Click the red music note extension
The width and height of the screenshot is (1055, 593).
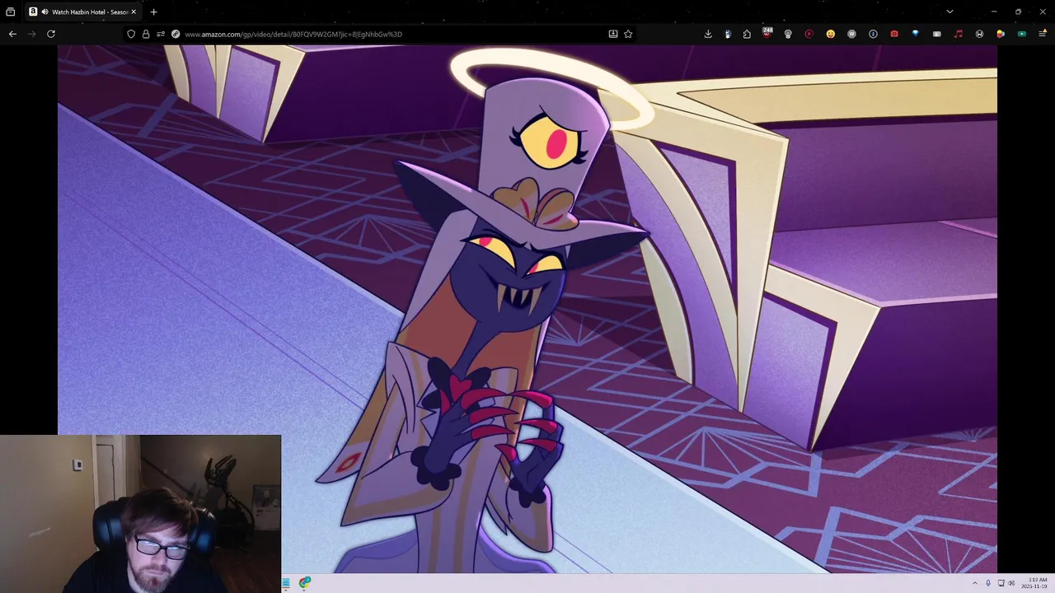pyautogui.click(x=958, y=34)
